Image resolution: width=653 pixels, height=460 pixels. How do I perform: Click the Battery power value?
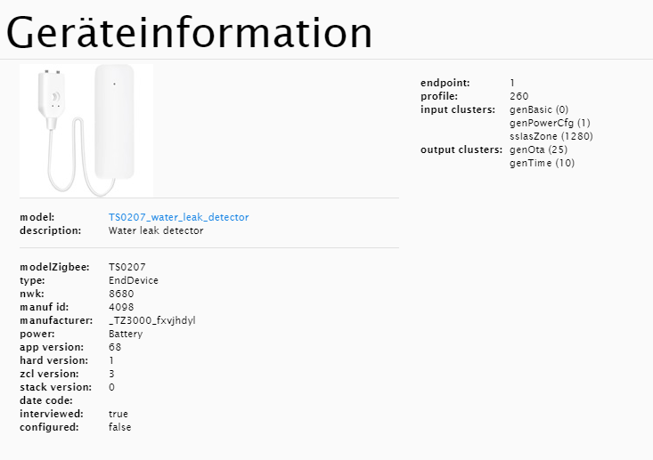(126, 334)
